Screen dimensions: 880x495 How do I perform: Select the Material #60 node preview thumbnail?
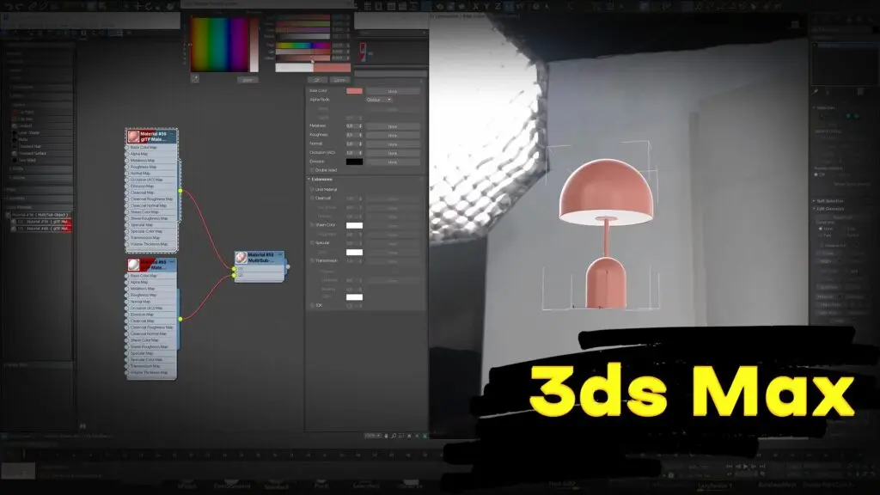pos(133,265)
